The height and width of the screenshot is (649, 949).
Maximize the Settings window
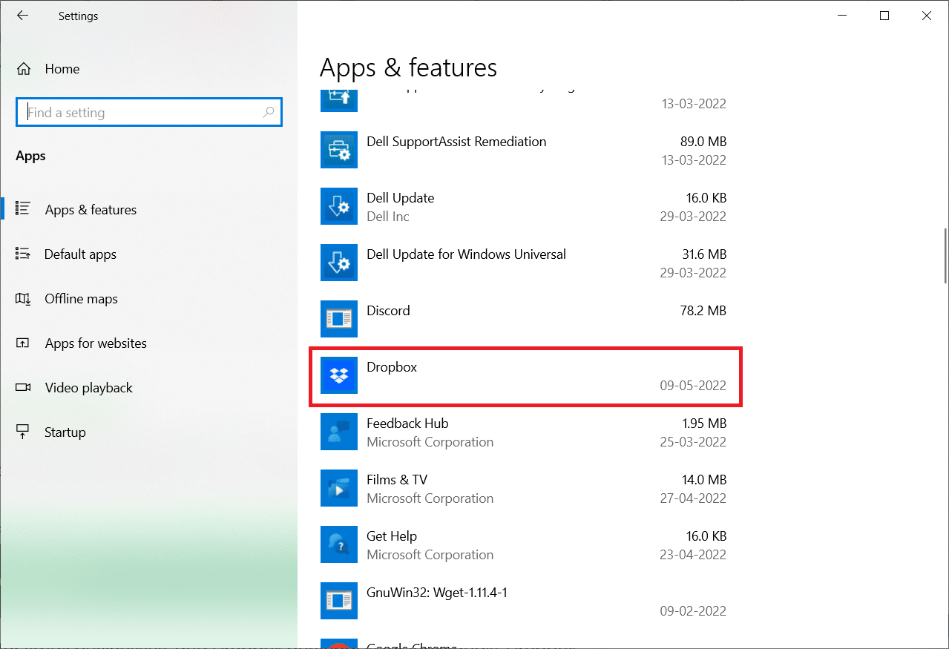(884, 16)
